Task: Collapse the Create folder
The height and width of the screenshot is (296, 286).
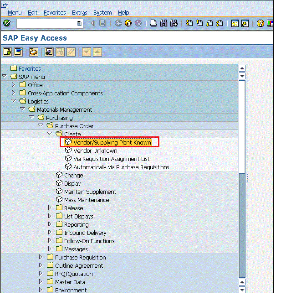Action: point(50,133)
